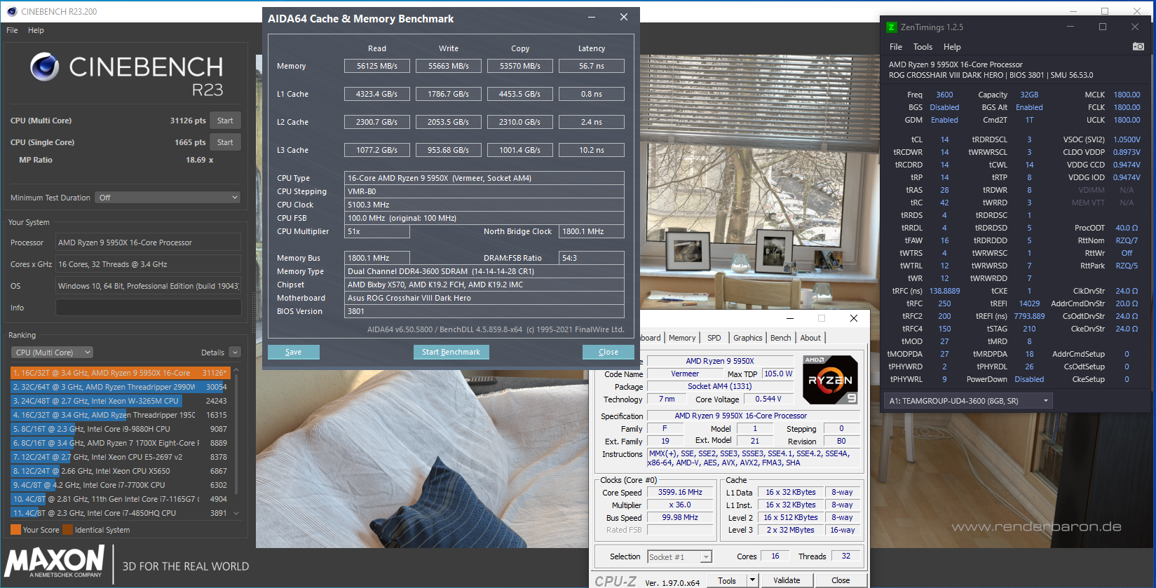Click the Your Score orange legend swatch
Screen dimensions: 1156x588
coord(15,530)
